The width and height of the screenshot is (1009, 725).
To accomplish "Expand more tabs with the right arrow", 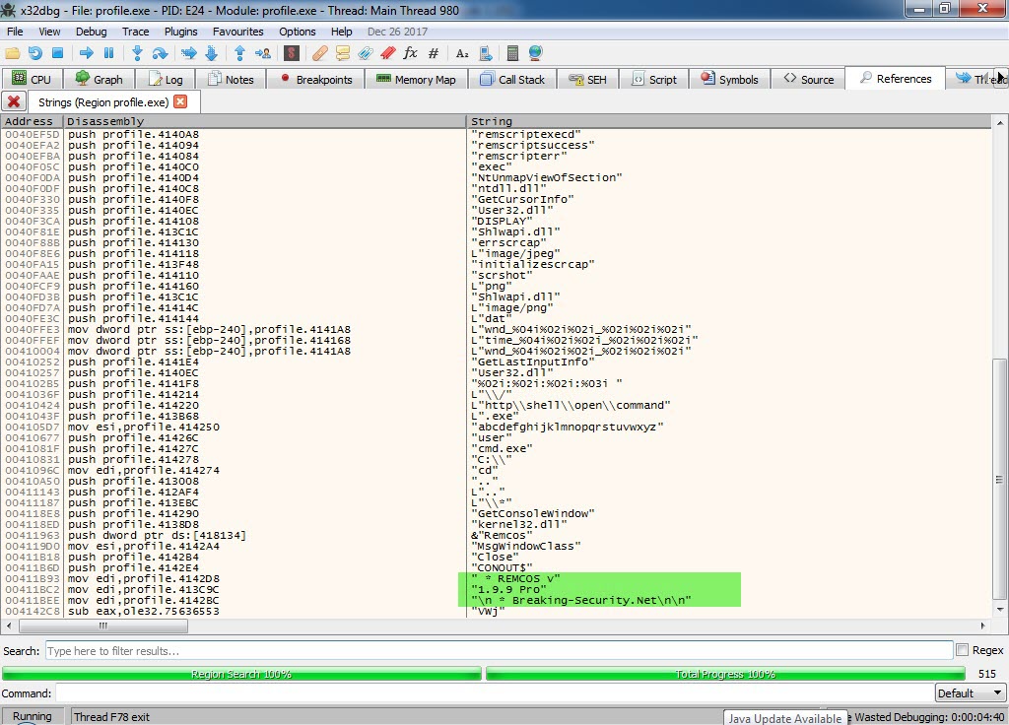I will (x=1001, y=78).
